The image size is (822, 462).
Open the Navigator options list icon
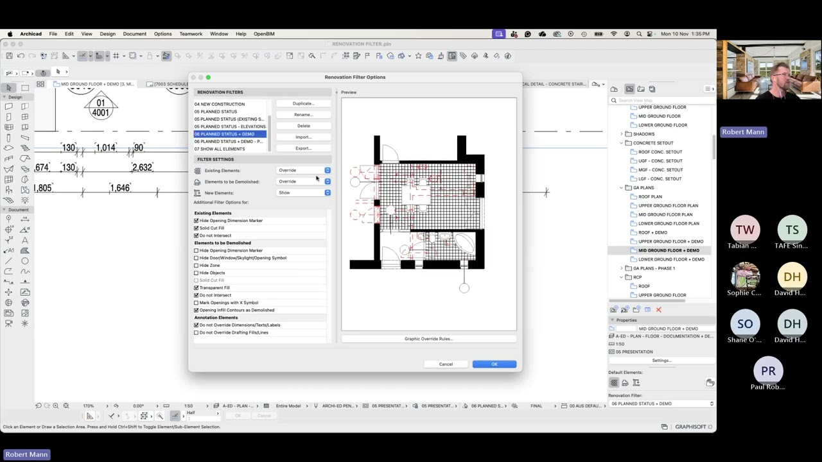[708, 89]
